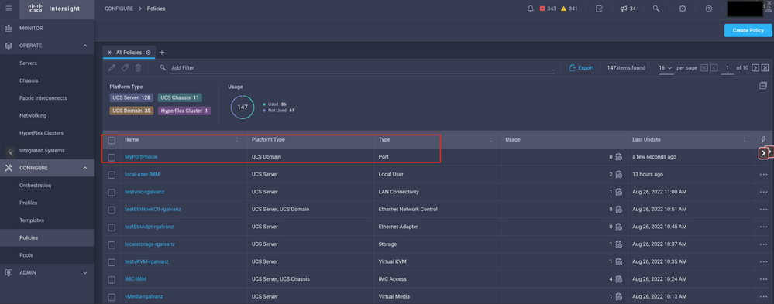
Task: Check the local-user-IMM row checkbox
Action: (112, 174)
